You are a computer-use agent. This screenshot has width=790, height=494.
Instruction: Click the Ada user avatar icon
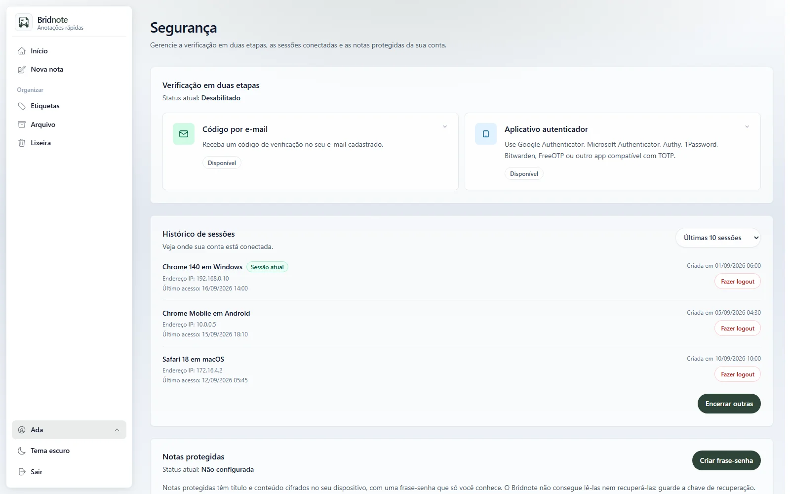point(22,430)
